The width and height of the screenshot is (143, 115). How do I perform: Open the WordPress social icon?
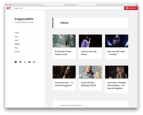(34, 62)
